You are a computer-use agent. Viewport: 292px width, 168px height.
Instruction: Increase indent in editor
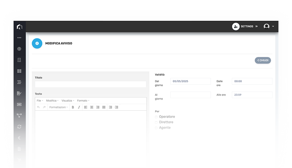tap(117, 107)
